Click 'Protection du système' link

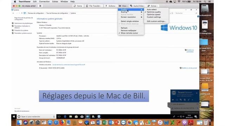pos(21,30)
